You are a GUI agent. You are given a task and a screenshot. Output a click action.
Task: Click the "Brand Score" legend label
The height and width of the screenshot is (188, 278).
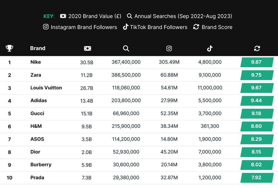[x=217, y=27]
